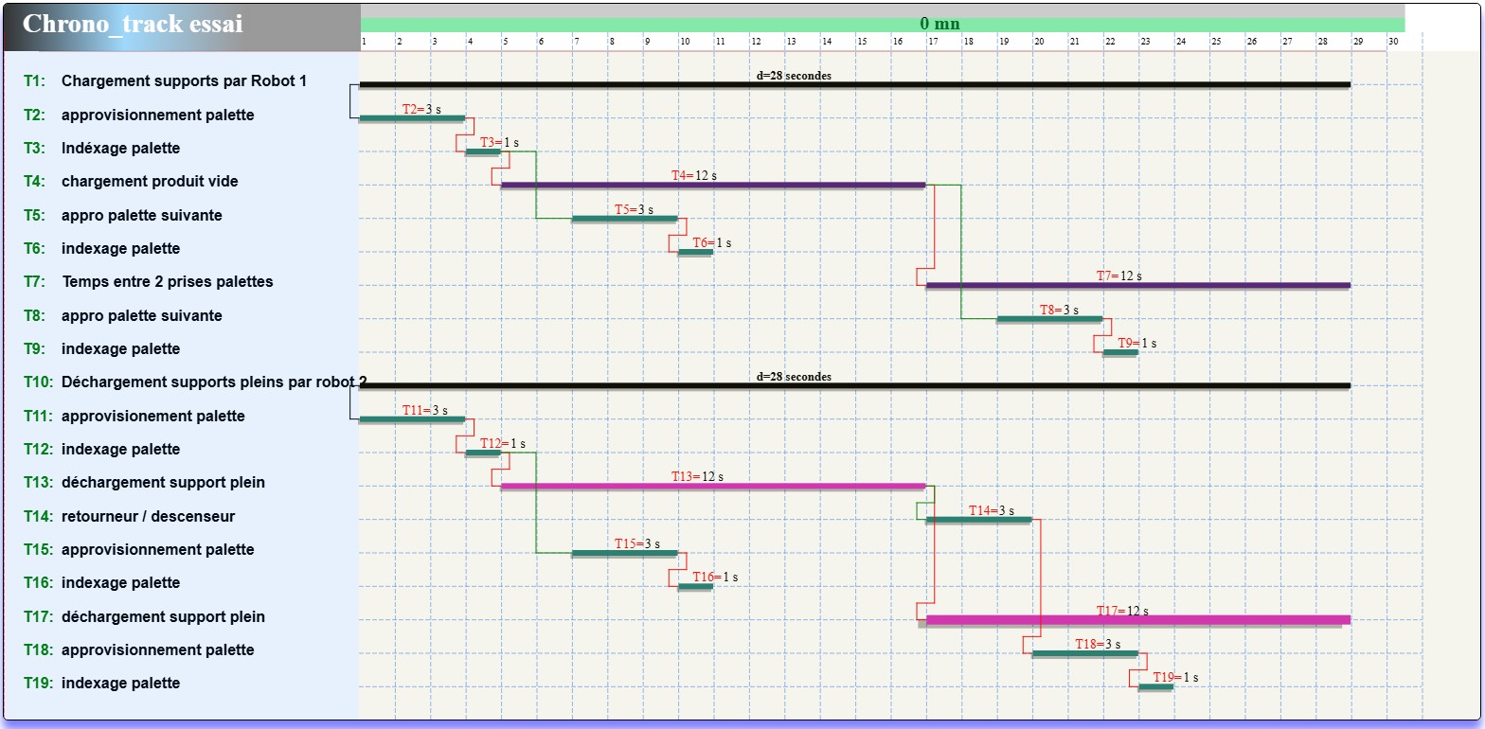Click the green T14 3 s task bar
Screen dimensions: 1485x729
point(978,520)
